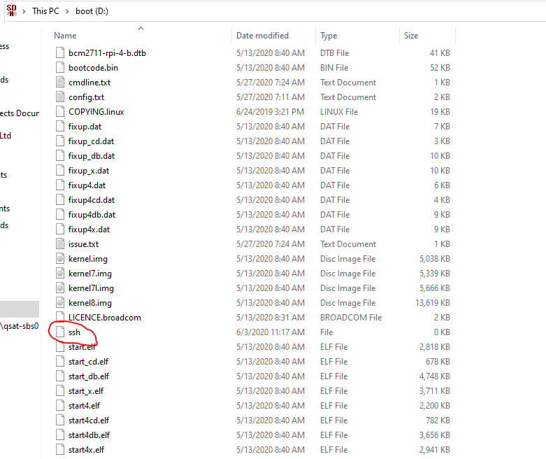This screenshot has height=459, width=546.
Task: Select the start_cd.elf file icon
Action: [60, 362]
